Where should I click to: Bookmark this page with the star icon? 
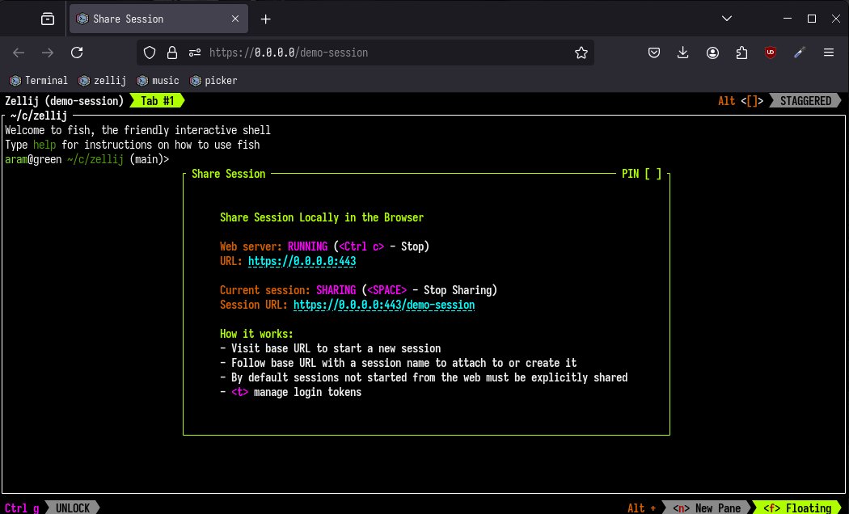tap(581, 53)
